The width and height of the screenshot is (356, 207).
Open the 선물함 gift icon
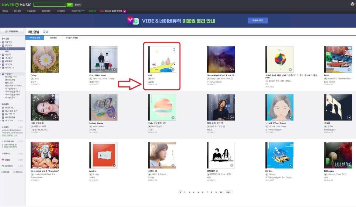pos(3,160)
